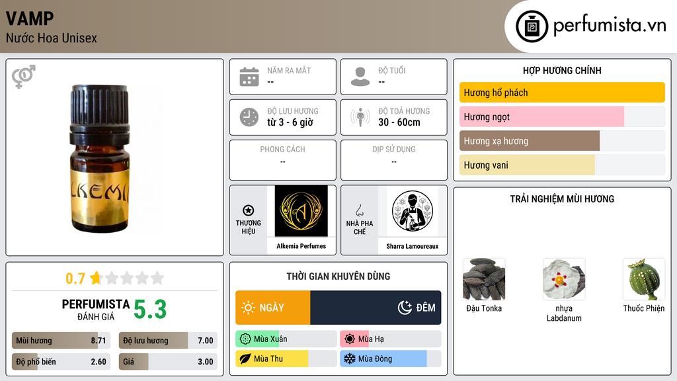The height and width of the screenshot is (381, 677).
Task: Click the orange Ngày daytime segment
Action: pos(273,308)
